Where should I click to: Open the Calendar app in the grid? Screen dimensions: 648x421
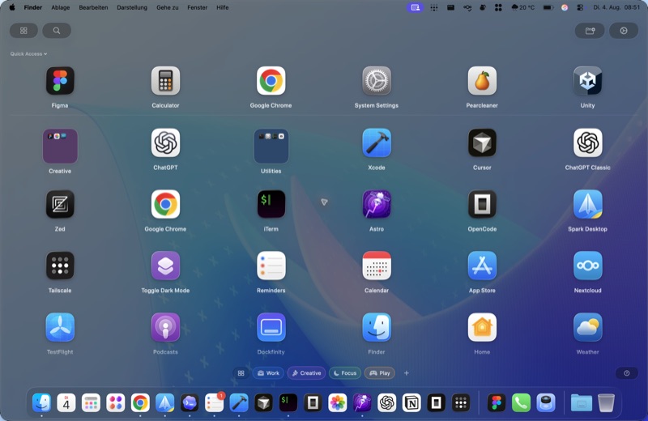[377, 266]
